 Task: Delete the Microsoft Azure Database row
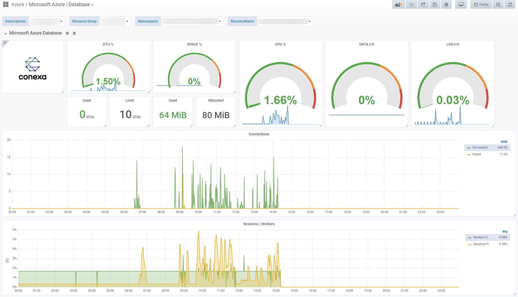74,33
